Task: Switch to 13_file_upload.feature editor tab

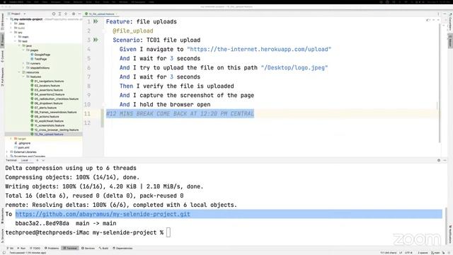Action: tap(101, 14)
